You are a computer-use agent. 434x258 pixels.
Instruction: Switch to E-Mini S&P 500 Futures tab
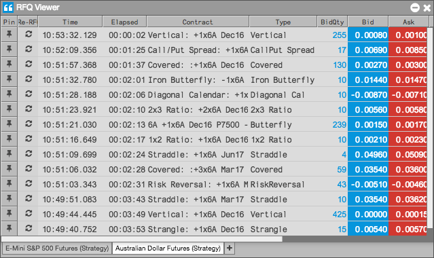(57, 248)
